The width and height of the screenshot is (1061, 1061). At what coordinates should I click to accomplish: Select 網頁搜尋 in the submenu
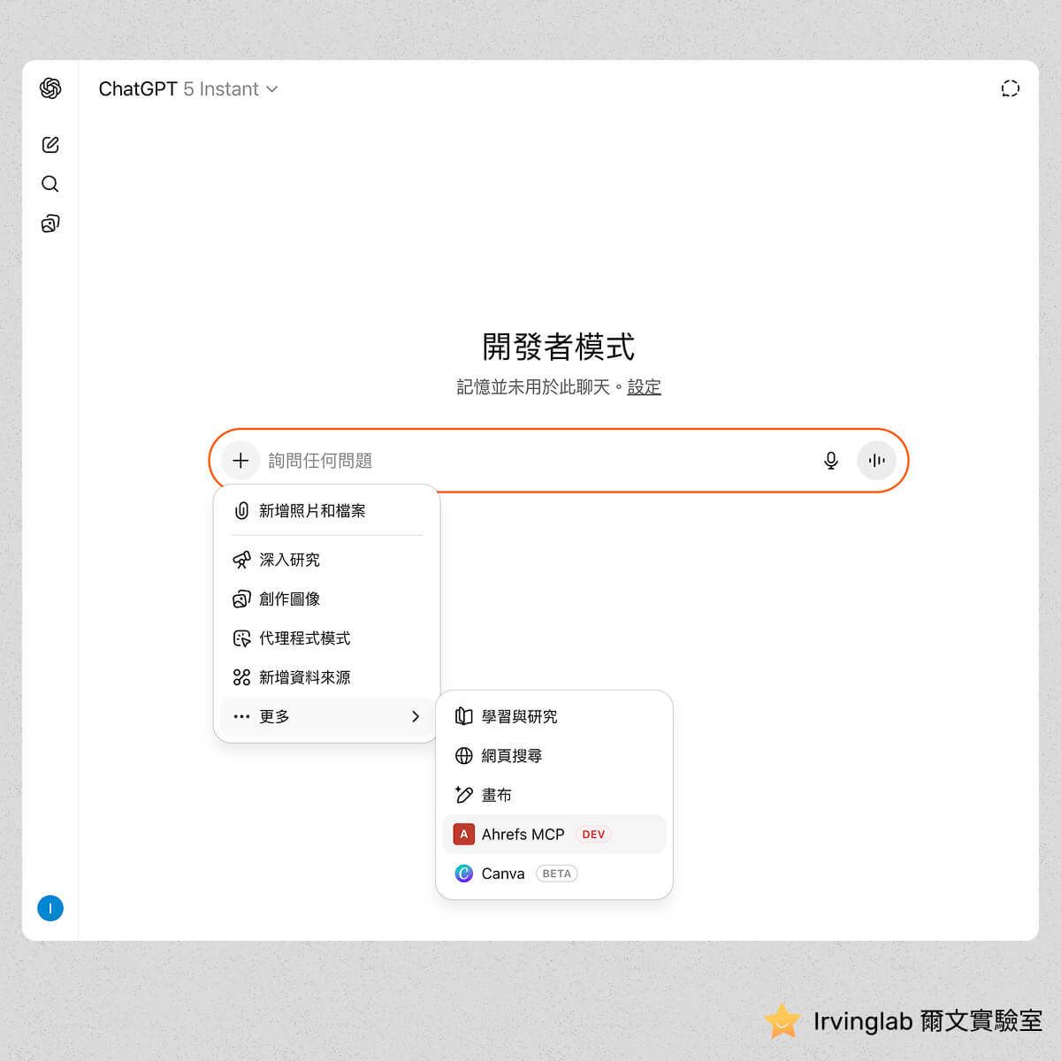(x=554, y=756)
